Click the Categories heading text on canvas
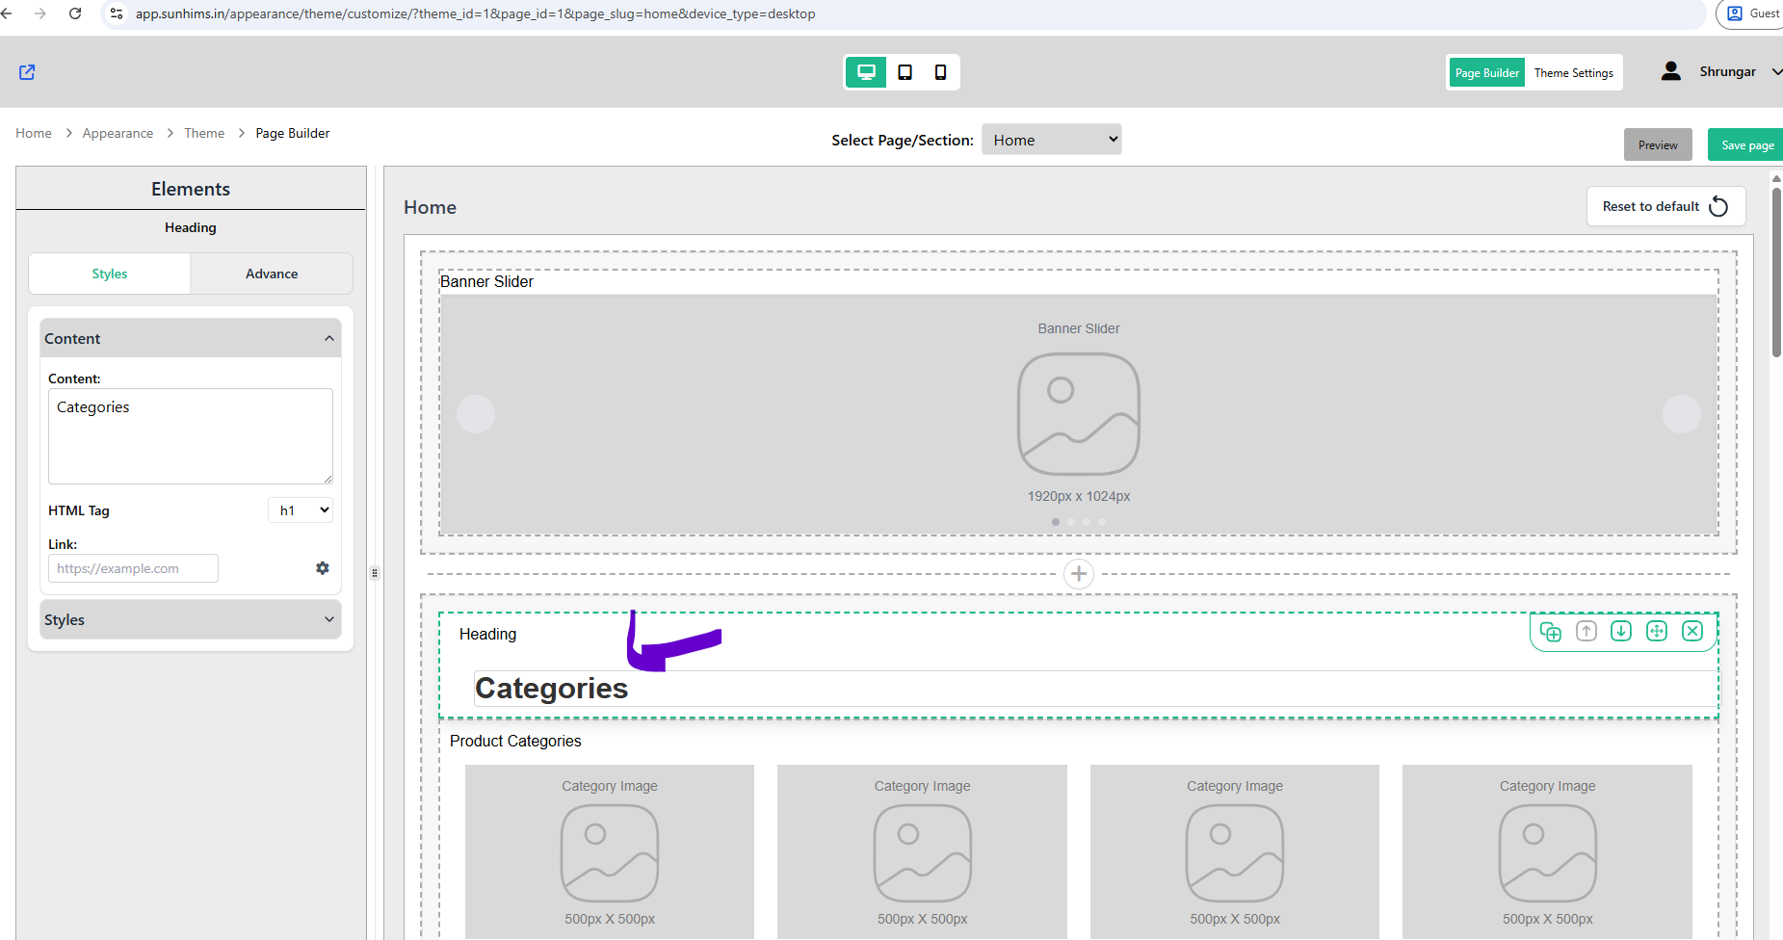The height and width of the screenshot is (940, 1783). pyautogui.click(x=551, y=688)
